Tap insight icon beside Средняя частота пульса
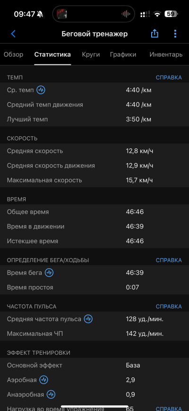The height and width of the screenshot is (411, 189). click(x=88, y=319)
